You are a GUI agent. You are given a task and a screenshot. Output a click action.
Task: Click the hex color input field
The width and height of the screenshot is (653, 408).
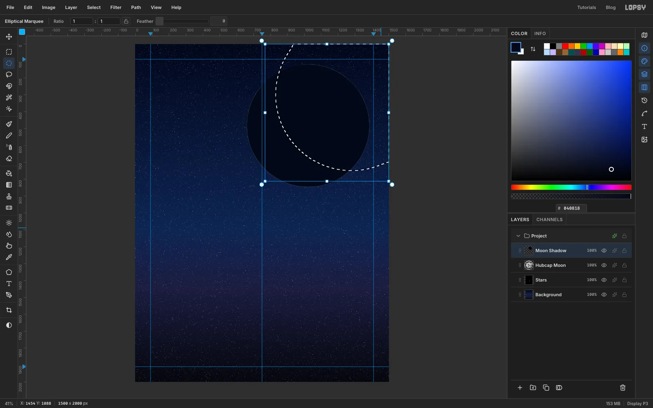tap(571, 208)
